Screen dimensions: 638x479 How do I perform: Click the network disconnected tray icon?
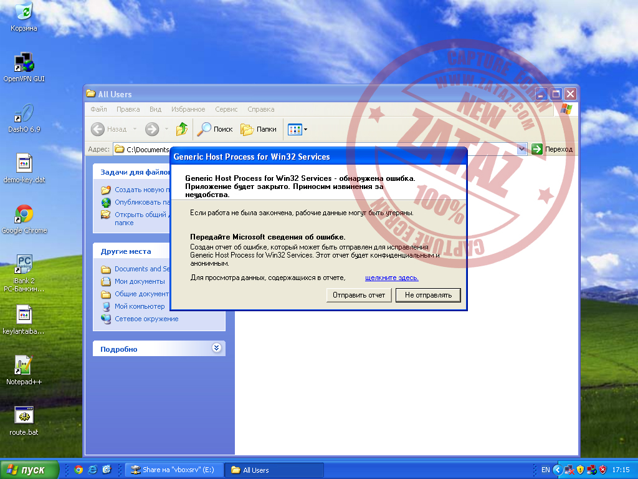tap(569, 470)
